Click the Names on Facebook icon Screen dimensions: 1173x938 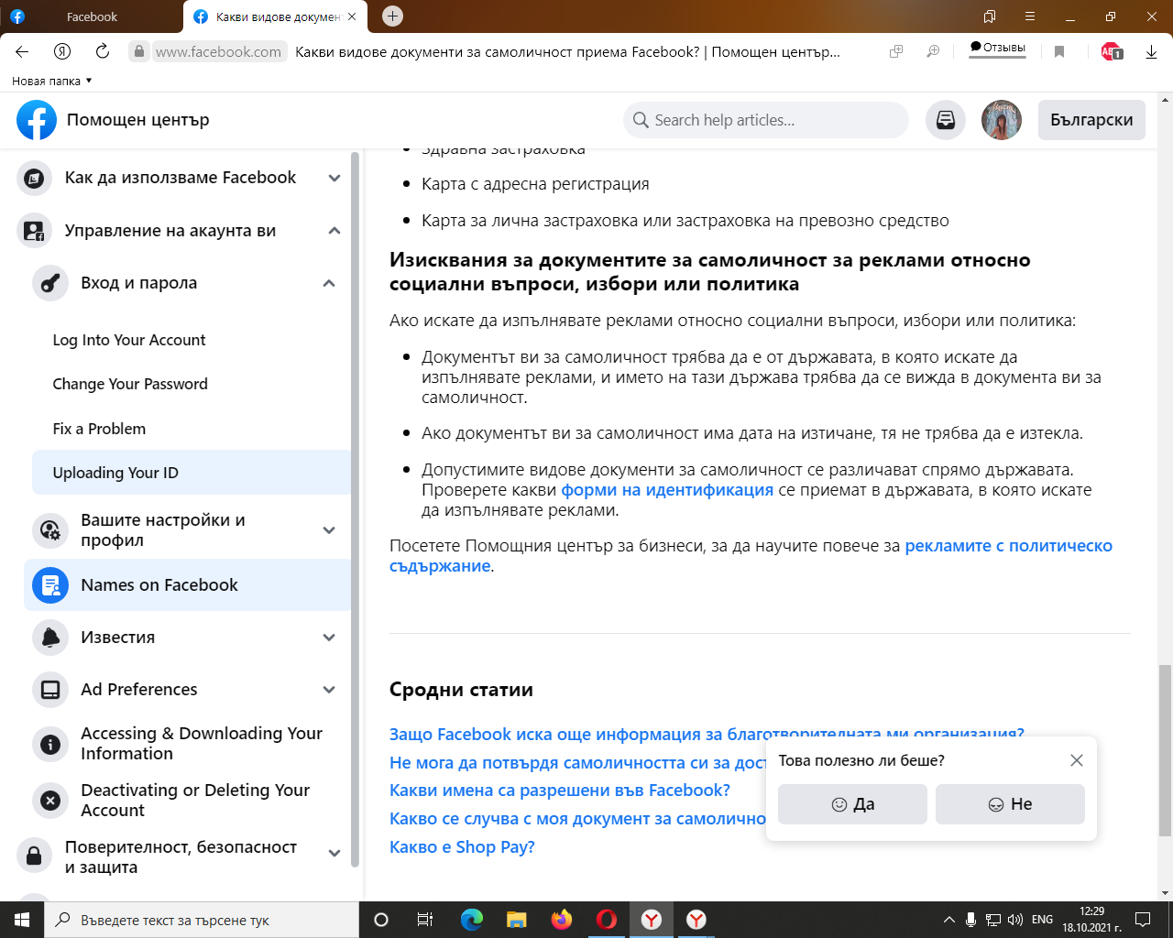click(x=50, y=585)
